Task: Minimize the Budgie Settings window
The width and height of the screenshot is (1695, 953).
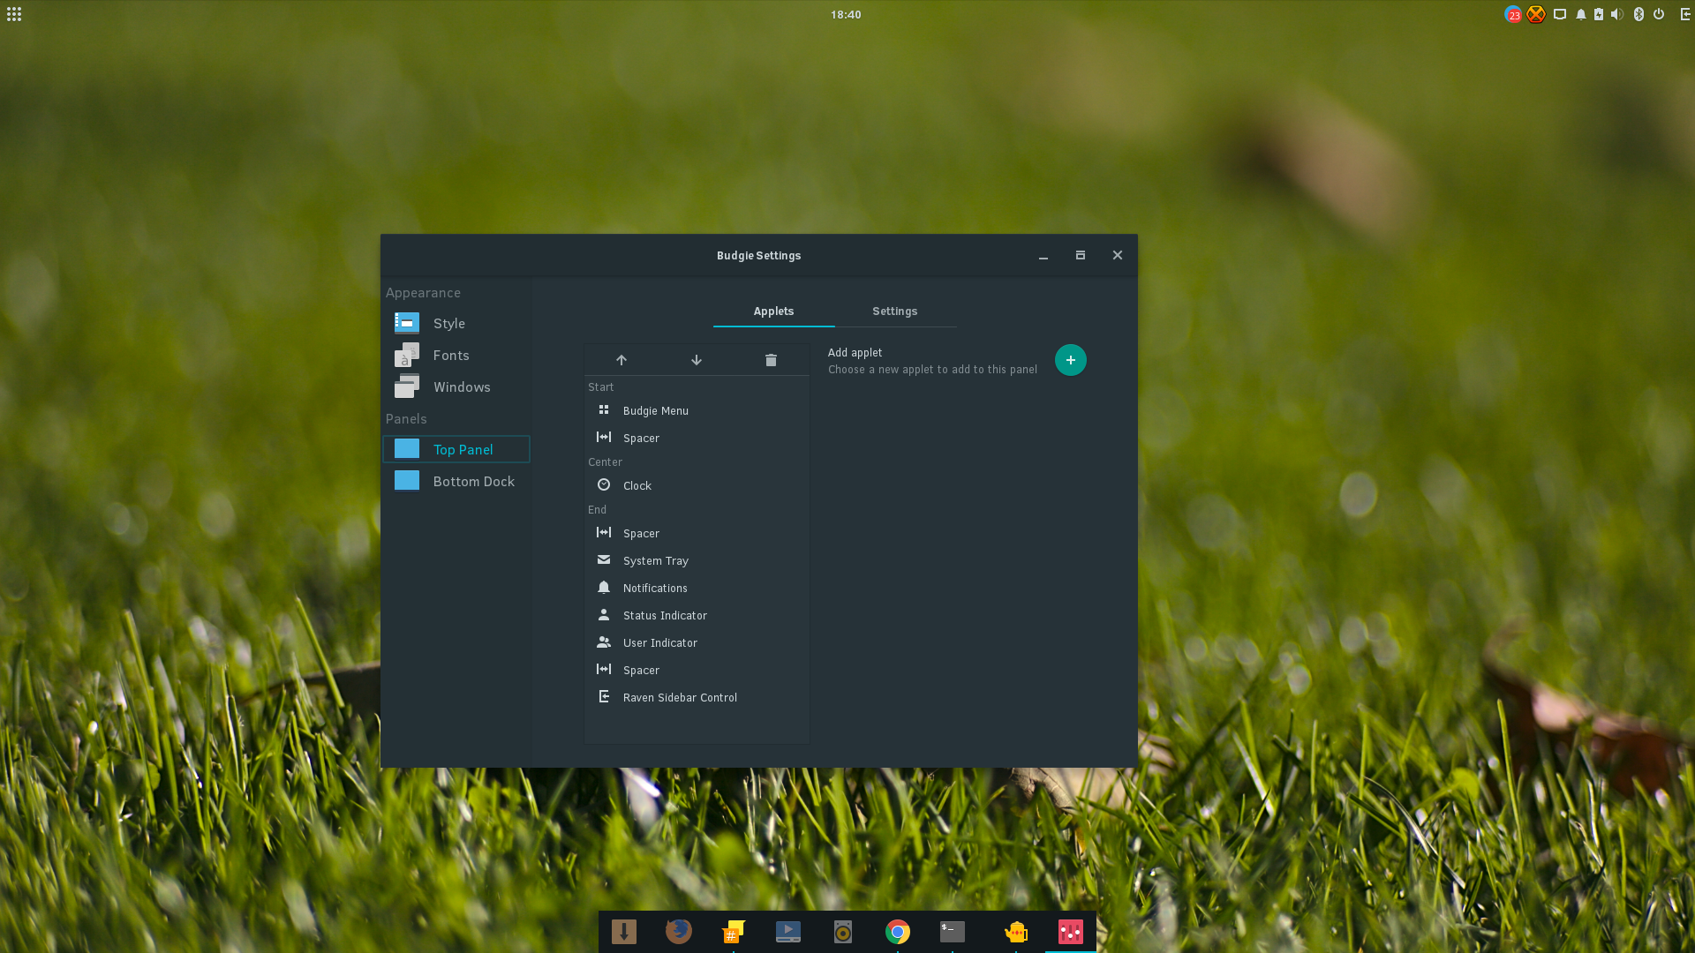Action: pos(1043,256)
